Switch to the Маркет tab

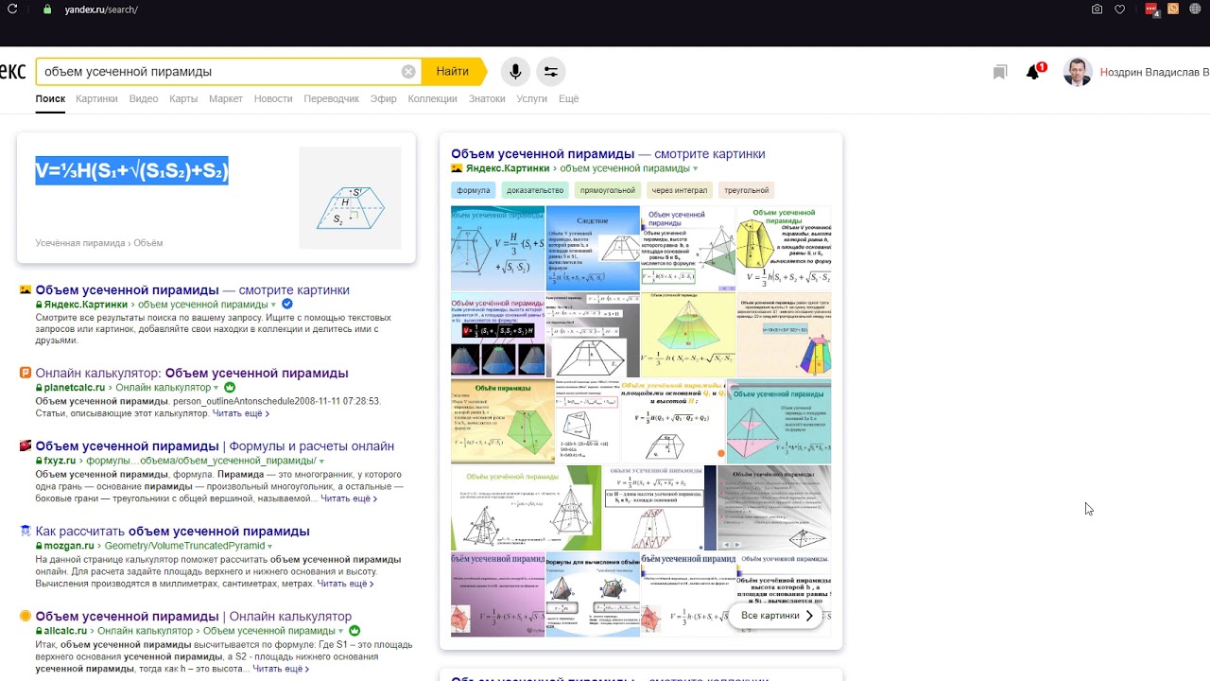[226, 98]
